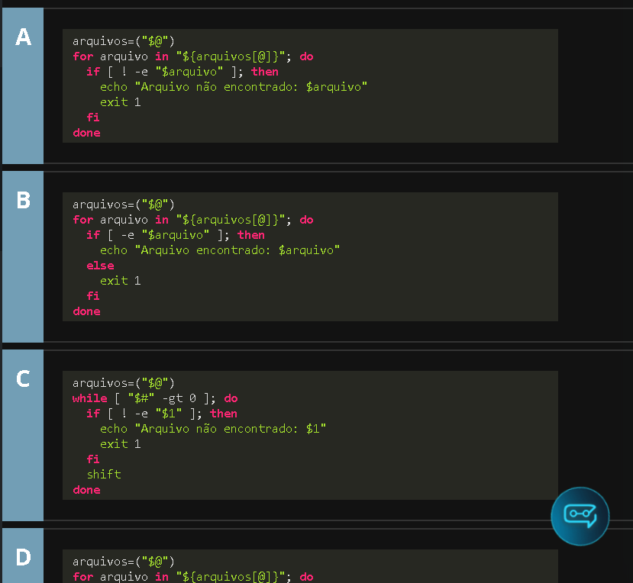
Task: Select answer option B
Action: click(x=23, y=256)
